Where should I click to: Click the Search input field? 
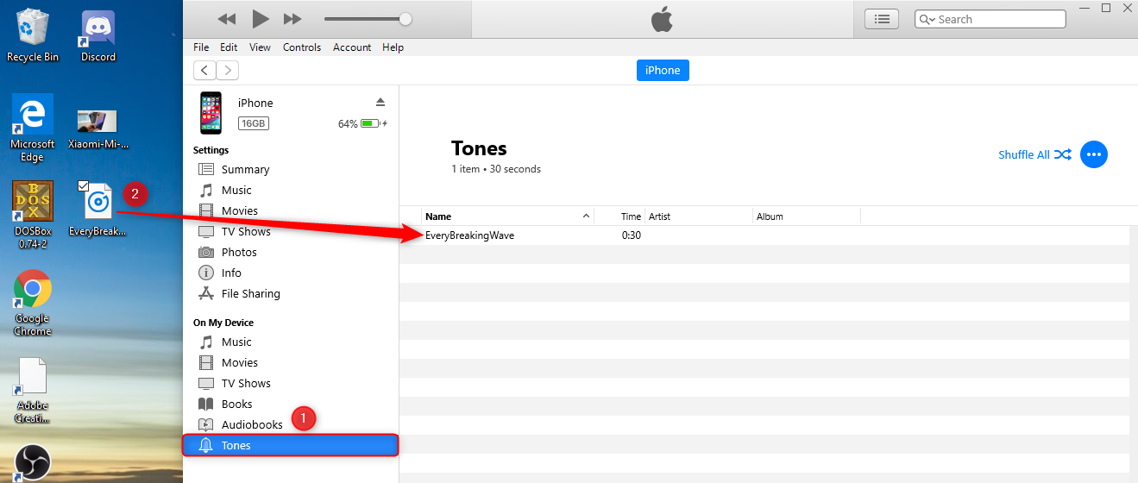point(990,19)
